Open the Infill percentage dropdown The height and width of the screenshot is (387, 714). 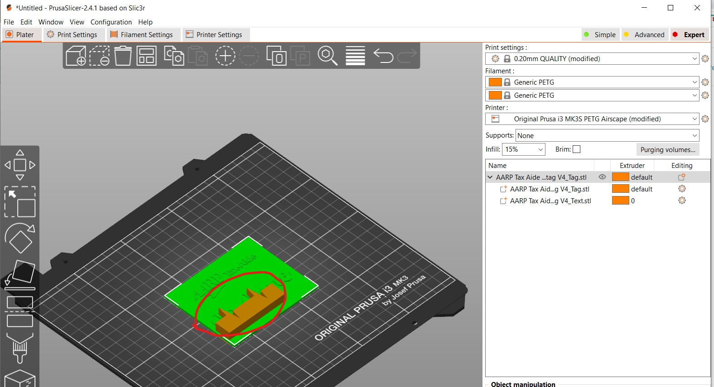coord(523,149)
